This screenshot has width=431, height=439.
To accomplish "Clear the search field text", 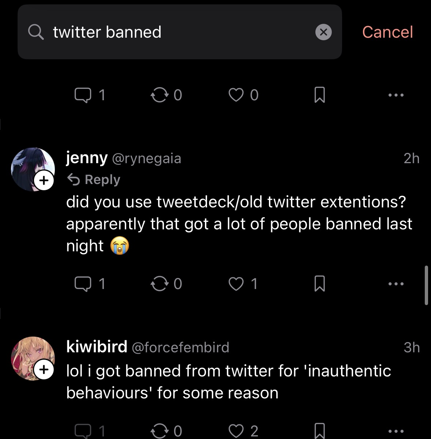I will point(323,32).
